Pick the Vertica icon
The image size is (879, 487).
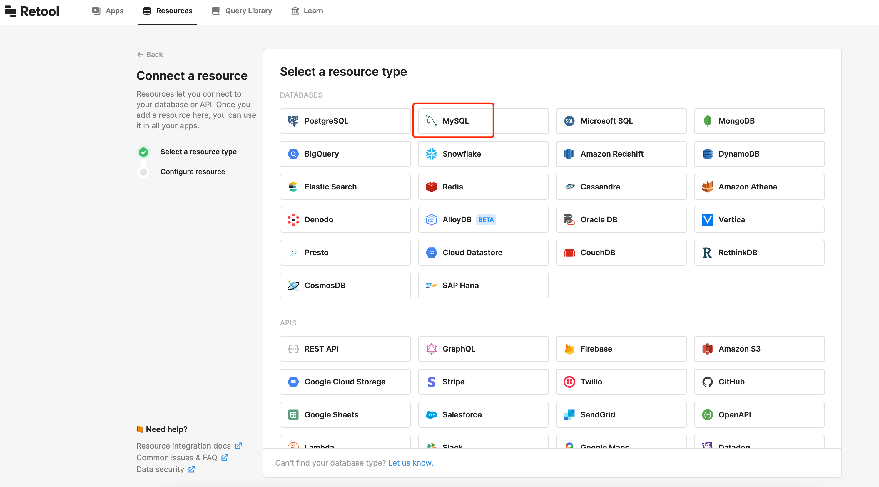click(707, 220)
